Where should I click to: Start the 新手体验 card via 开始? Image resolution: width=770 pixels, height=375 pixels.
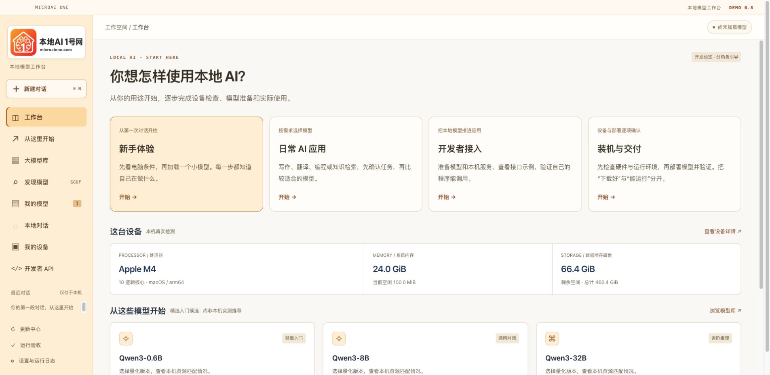(128, 197)
